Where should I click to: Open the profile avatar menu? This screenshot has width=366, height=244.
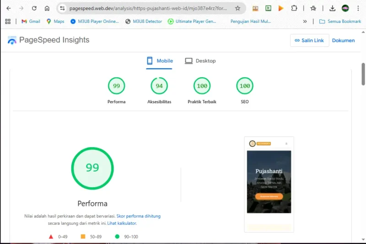[x=345, y=8]
